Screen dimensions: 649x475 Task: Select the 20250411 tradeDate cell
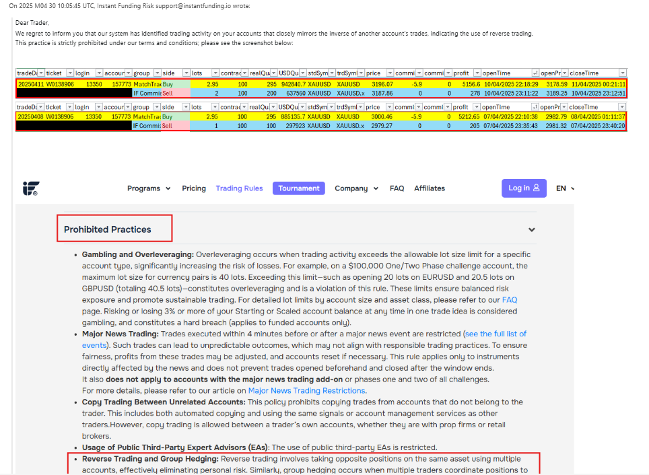point(30,84)
